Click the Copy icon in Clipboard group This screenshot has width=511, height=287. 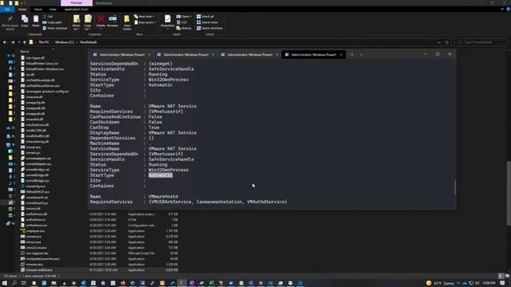click(x=25, y=22)
